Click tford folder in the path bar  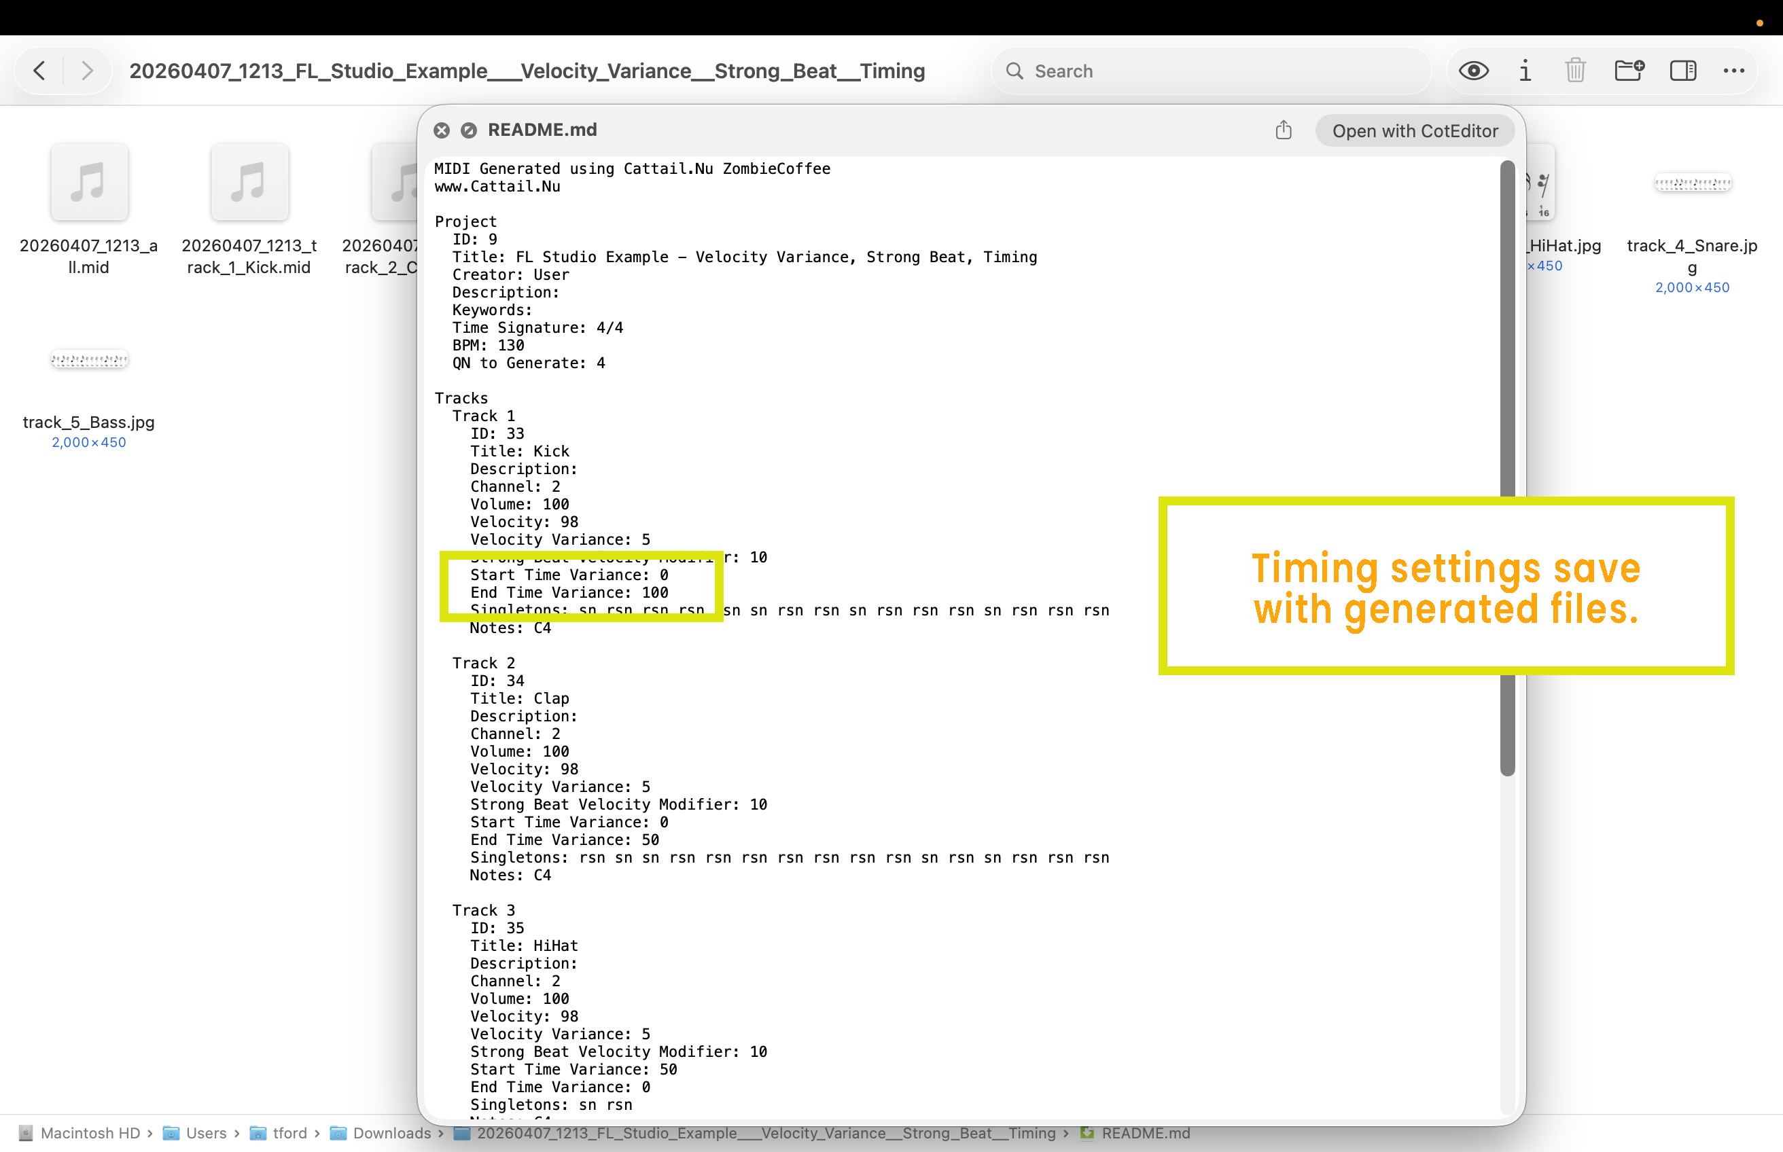(x=279, y=1132)
